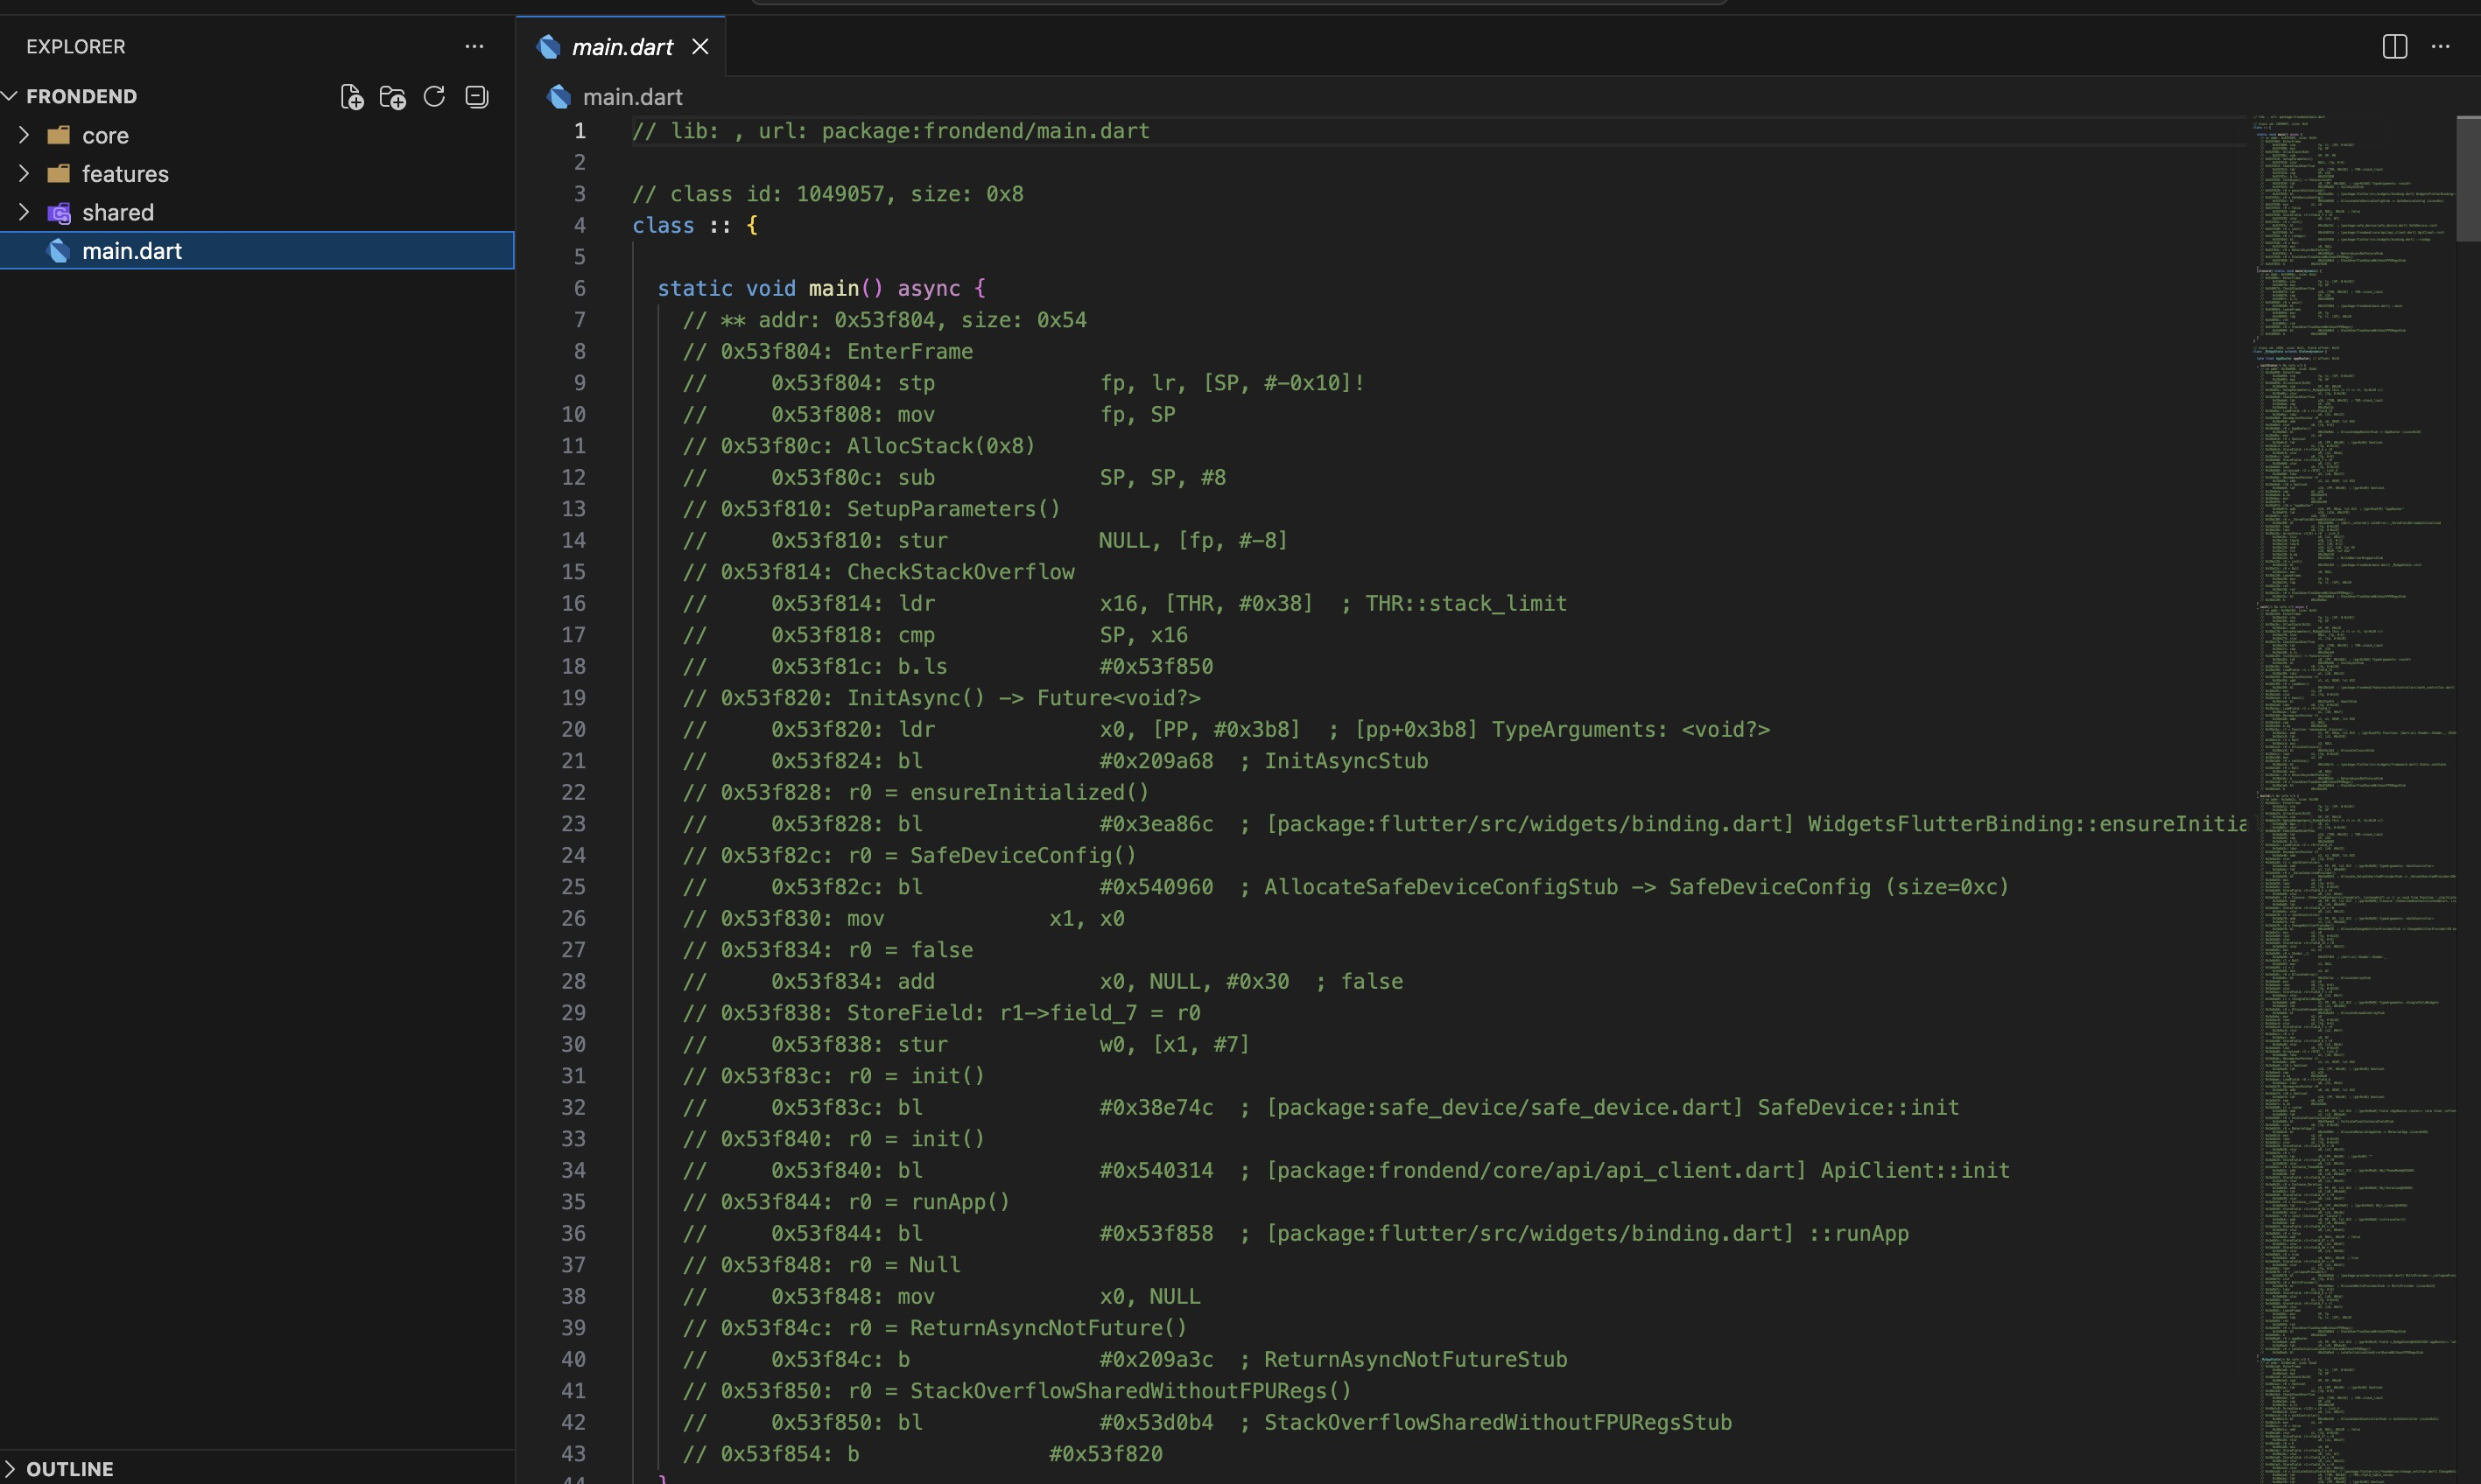Click the 'SafeDevice::init' comment text
The image size is (2481, 1484).
(x=1858, y=1107)
